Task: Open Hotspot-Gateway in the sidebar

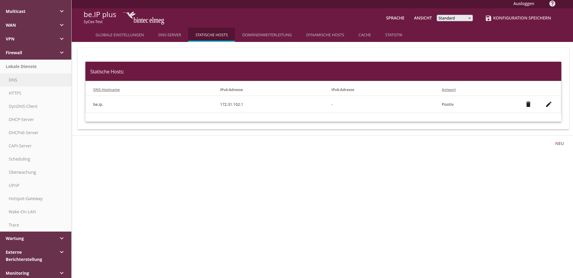Action: click(36, 199)
